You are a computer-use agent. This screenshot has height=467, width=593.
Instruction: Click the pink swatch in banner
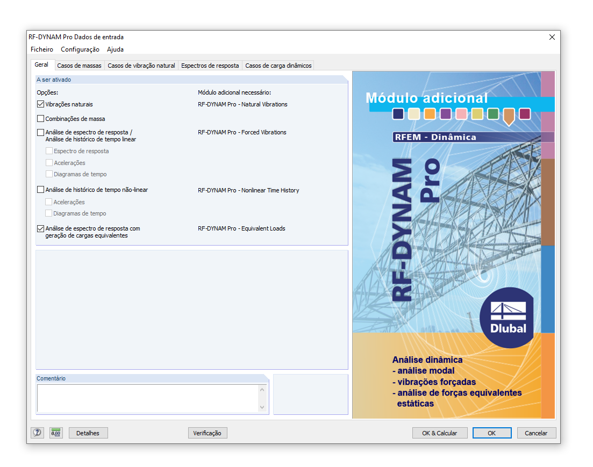tap(461, 113)
